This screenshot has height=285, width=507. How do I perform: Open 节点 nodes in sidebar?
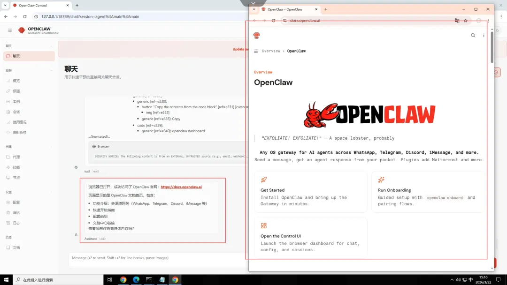click(29, 178)
